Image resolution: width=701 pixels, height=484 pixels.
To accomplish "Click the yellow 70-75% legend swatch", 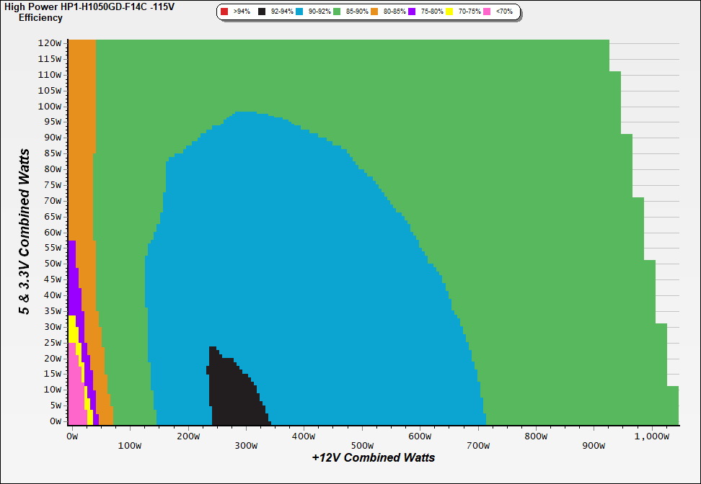I will tap(449, 12).
